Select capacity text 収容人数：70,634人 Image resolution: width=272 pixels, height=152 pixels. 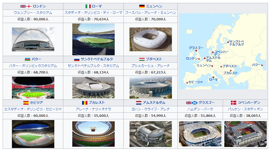[x=93, y=19]
